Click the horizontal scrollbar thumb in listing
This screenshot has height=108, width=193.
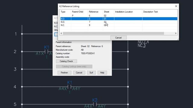113,33
